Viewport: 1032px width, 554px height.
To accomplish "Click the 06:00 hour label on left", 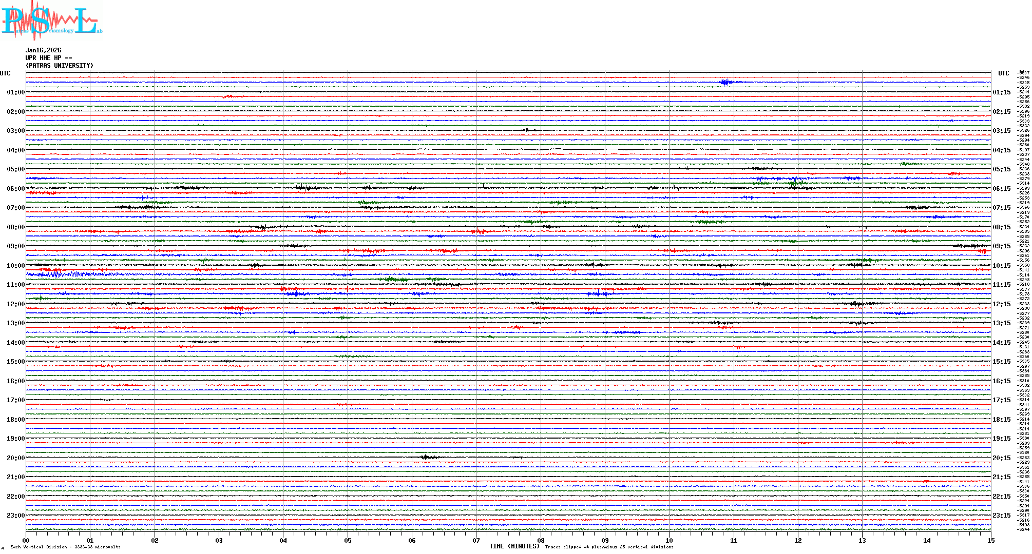I will pos(15,189).
